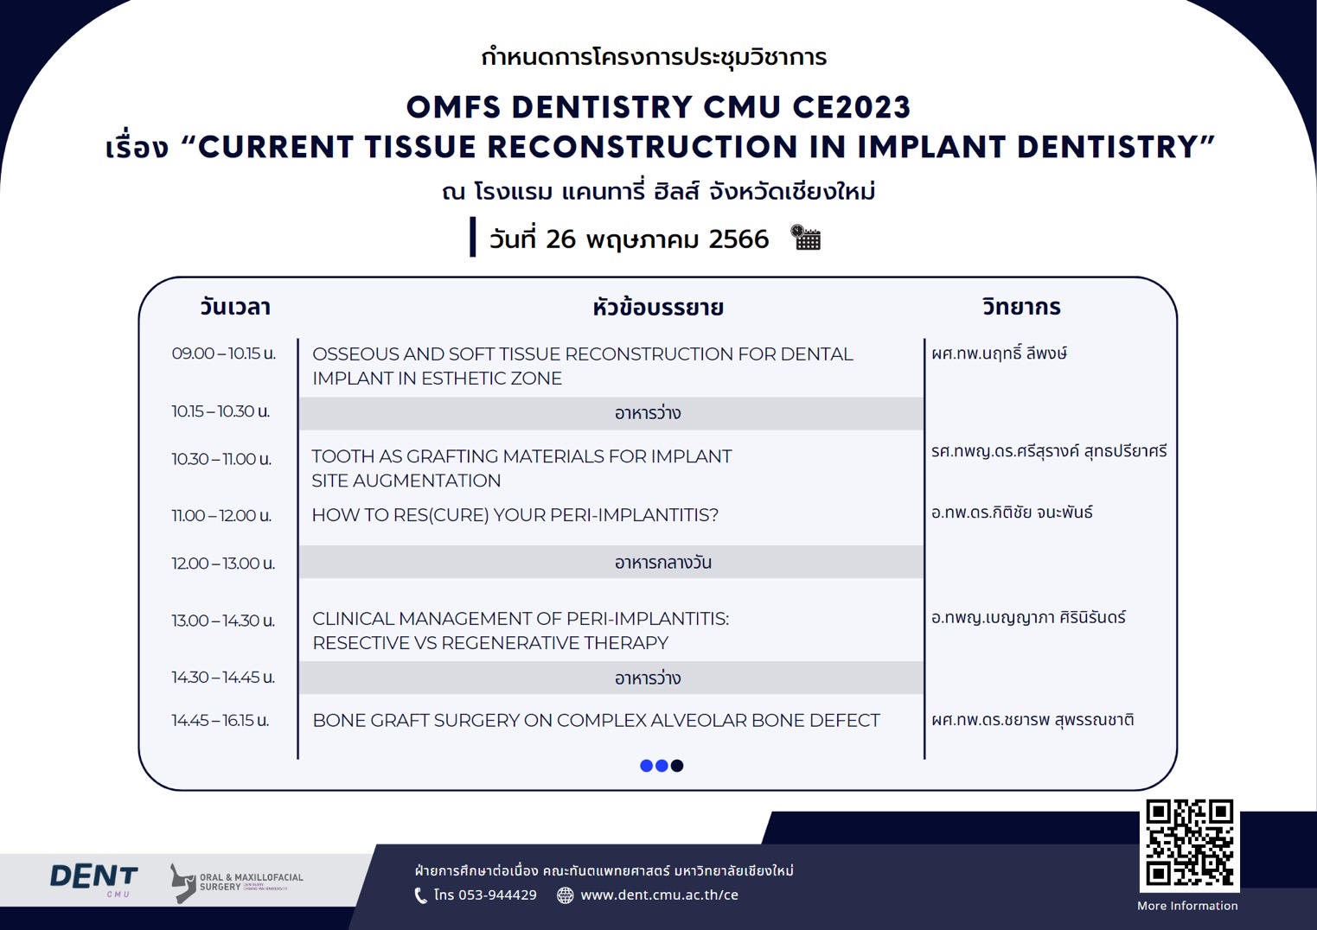This screenshot has height=930, width=1317.
Task: Click speaker ผศ.ทพ.ดร.ชยารพ สุพรรณชาติ
Action: [x=1033, y=720]
